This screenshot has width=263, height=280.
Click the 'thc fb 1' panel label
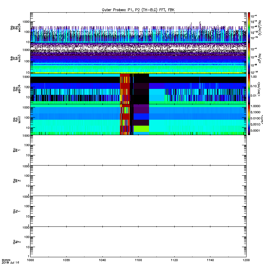(x=17, y=211)
